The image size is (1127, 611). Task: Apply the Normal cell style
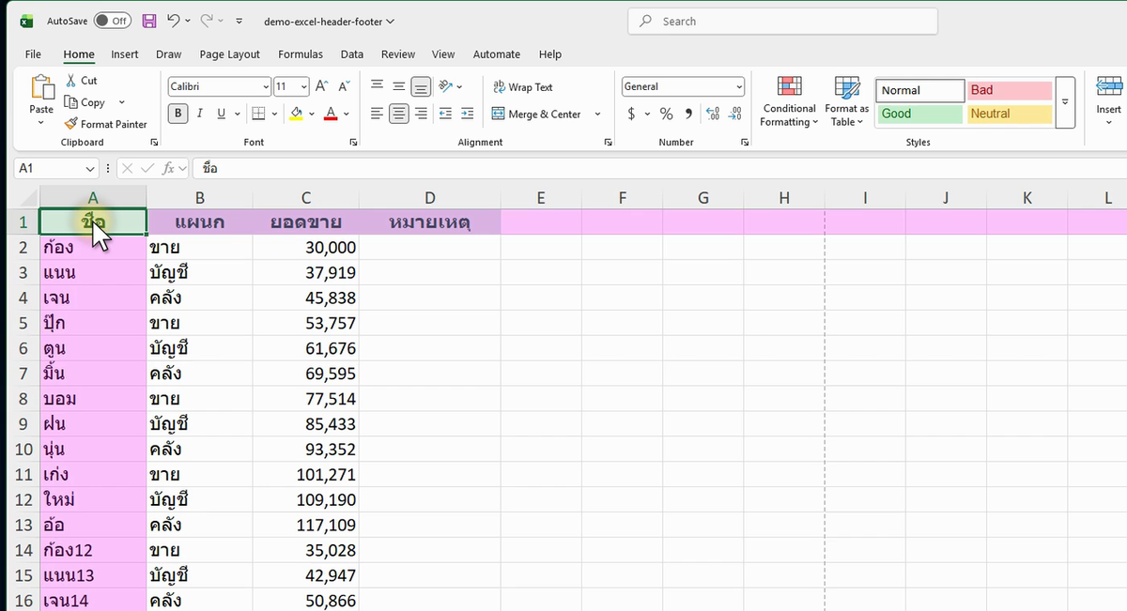click(x=920, y=90)
